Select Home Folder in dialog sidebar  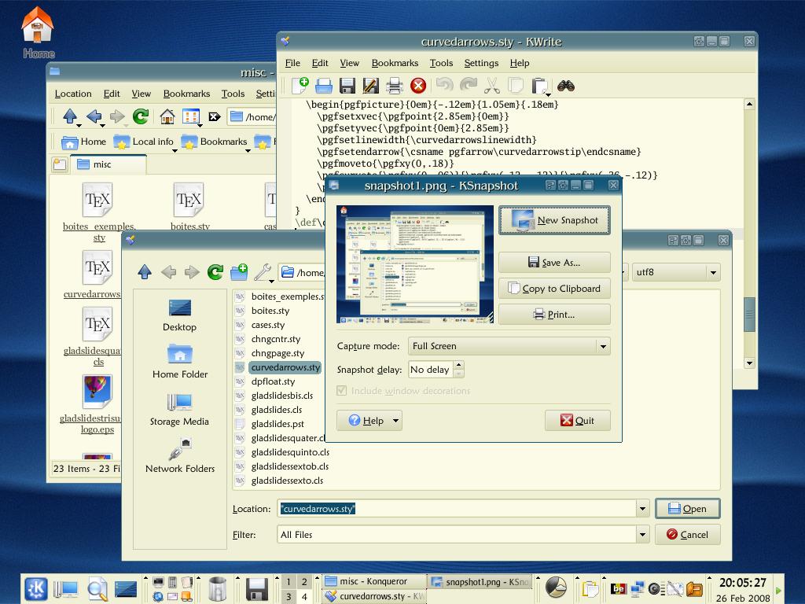[x=180, y=362]
